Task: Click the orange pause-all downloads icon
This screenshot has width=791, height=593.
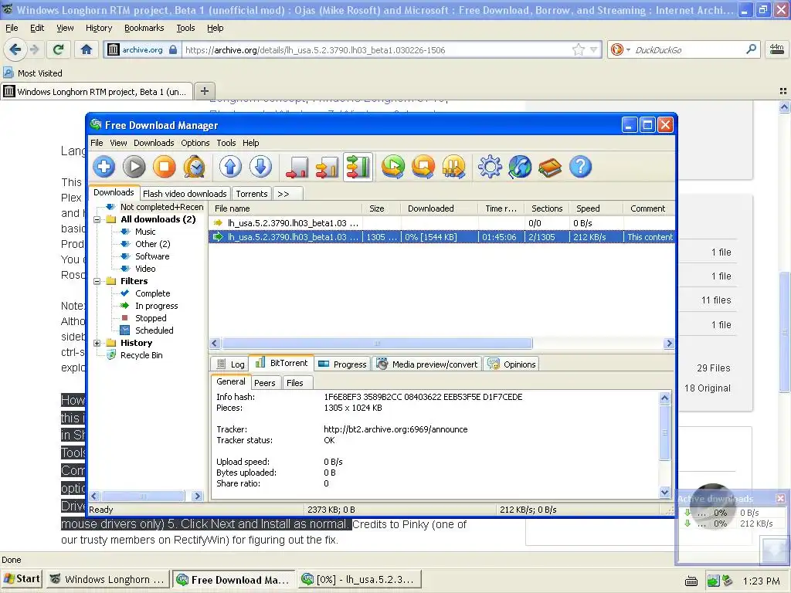Action: [x=453, y=167]
